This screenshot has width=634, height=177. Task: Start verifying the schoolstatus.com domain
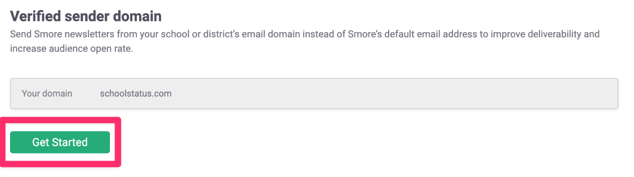pyautogui.click(x=60, y=142)
